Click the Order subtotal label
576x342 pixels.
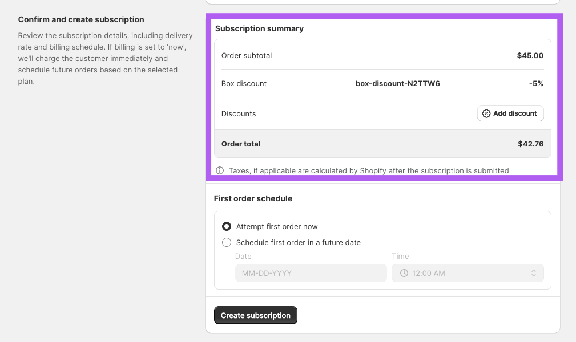click(247, 56)
